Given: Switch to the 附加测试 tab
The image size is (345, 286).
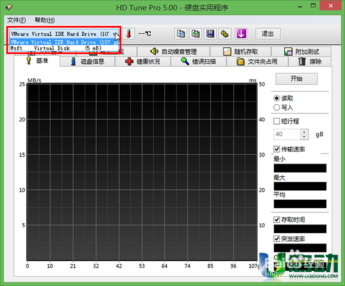Looking at the screenshot, I should click(x=301, y=52).
